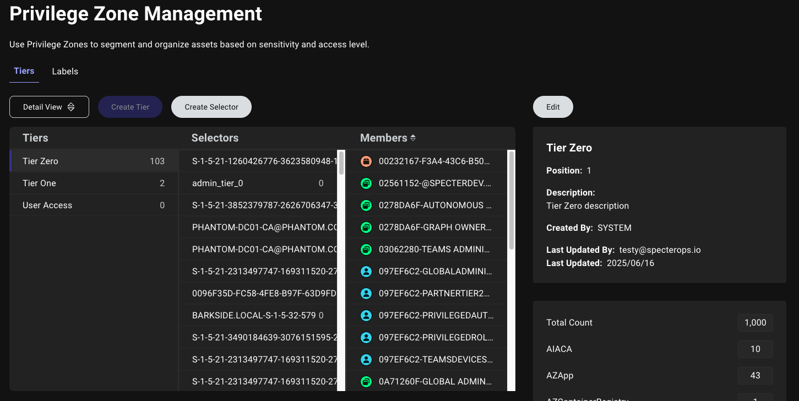This screenshot has width=799, height=401.
Task: Select the User Access tier
Action: click(x=94, y=205)
